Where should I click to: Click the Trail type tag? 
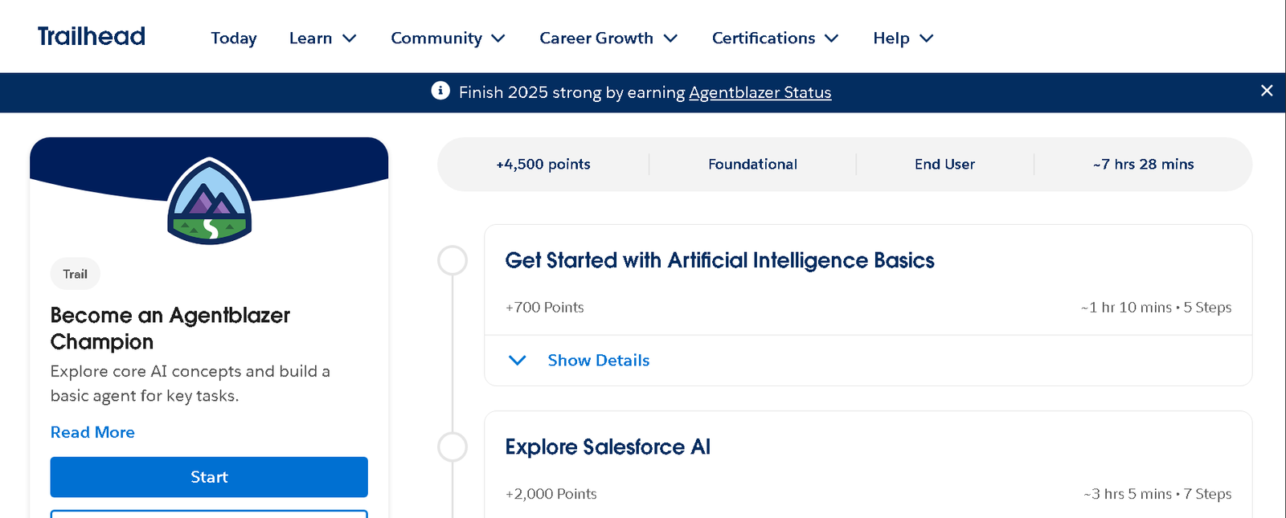pyautogui.click(x=76, y=274)
